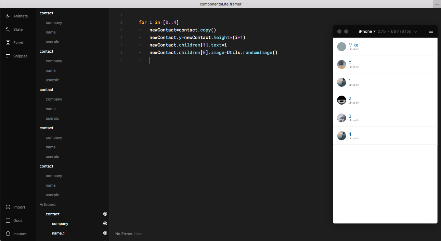The height and width of the screenshot is (241, 441).
Task: Click the name '4' in preview
Action: (350, 134)
